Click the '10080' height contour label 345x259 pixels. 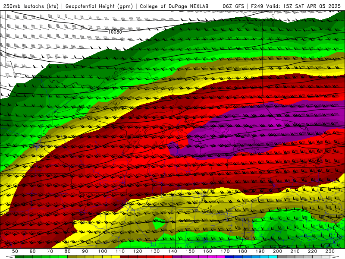[x=115, y=32]
